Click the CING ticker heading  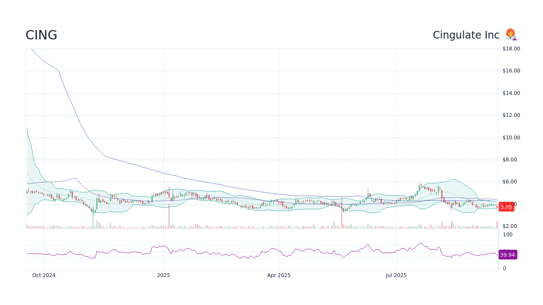click(x=41, y=35)
